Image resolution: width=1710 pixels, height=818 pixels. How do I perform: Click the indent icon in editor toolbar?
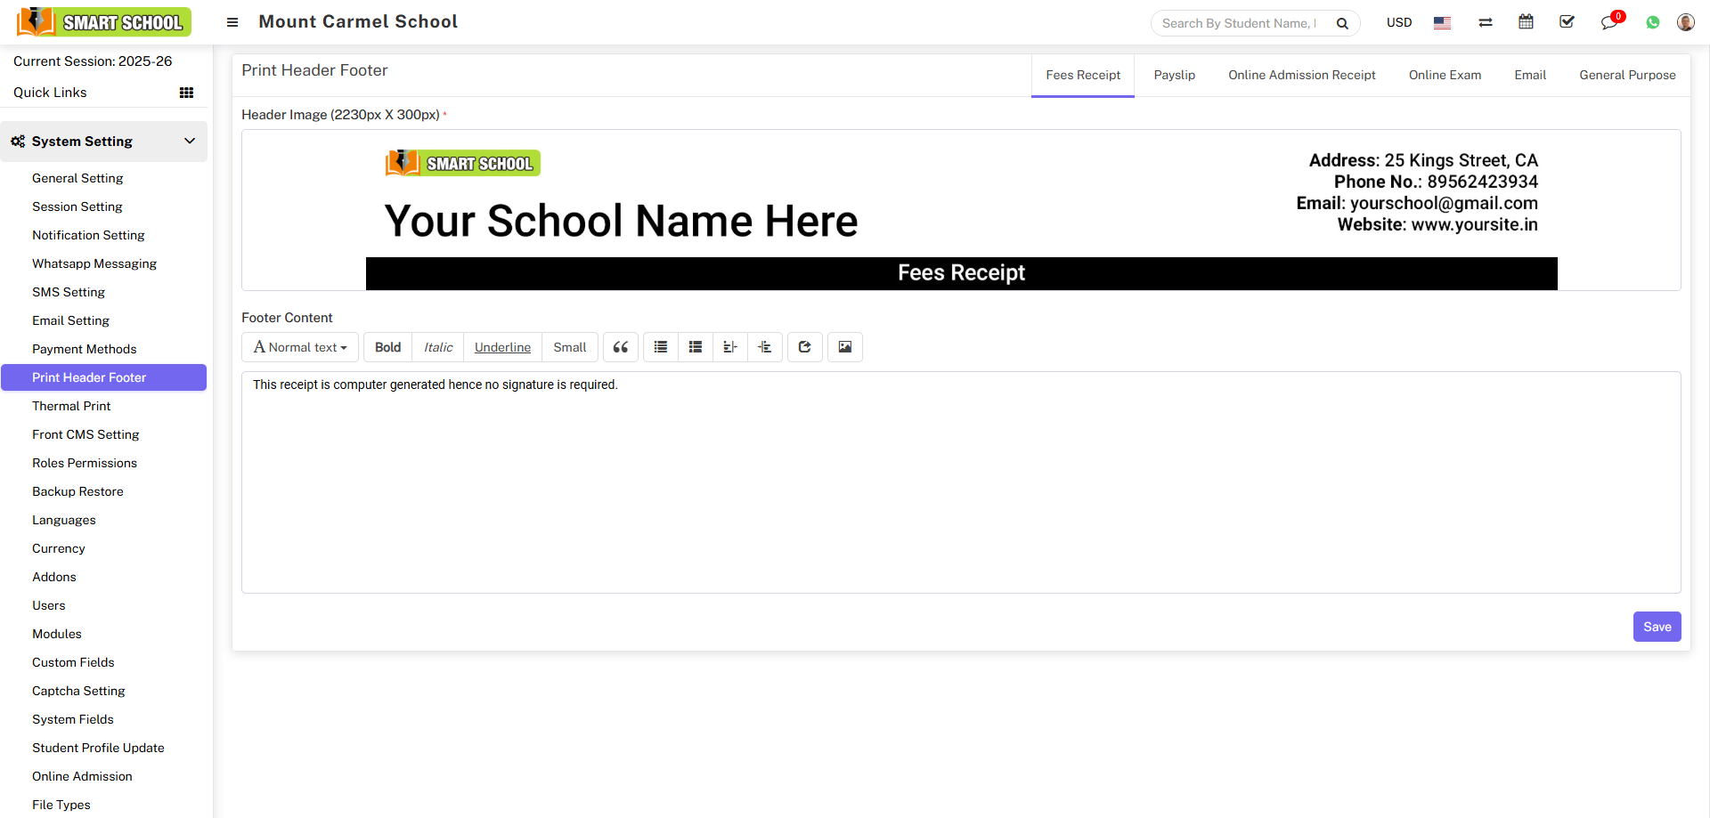pos(765,347)
